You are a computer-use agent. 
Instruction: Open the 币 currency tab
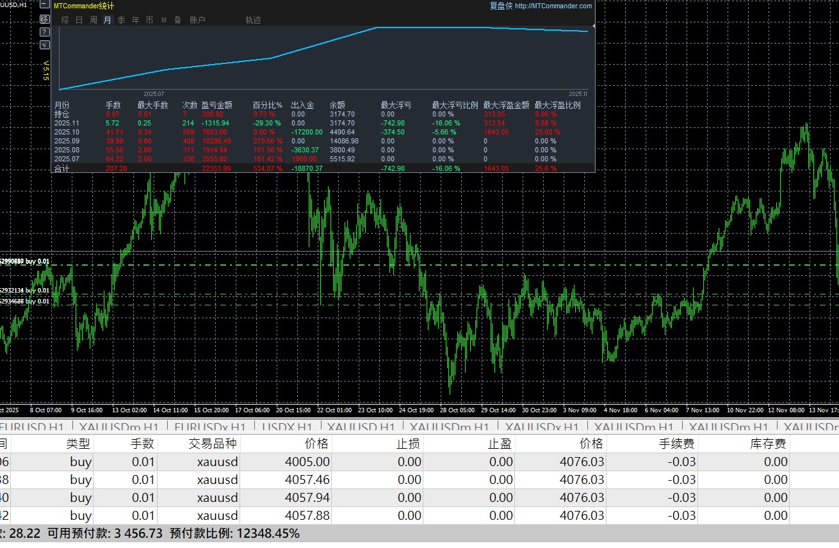point(150,20)
